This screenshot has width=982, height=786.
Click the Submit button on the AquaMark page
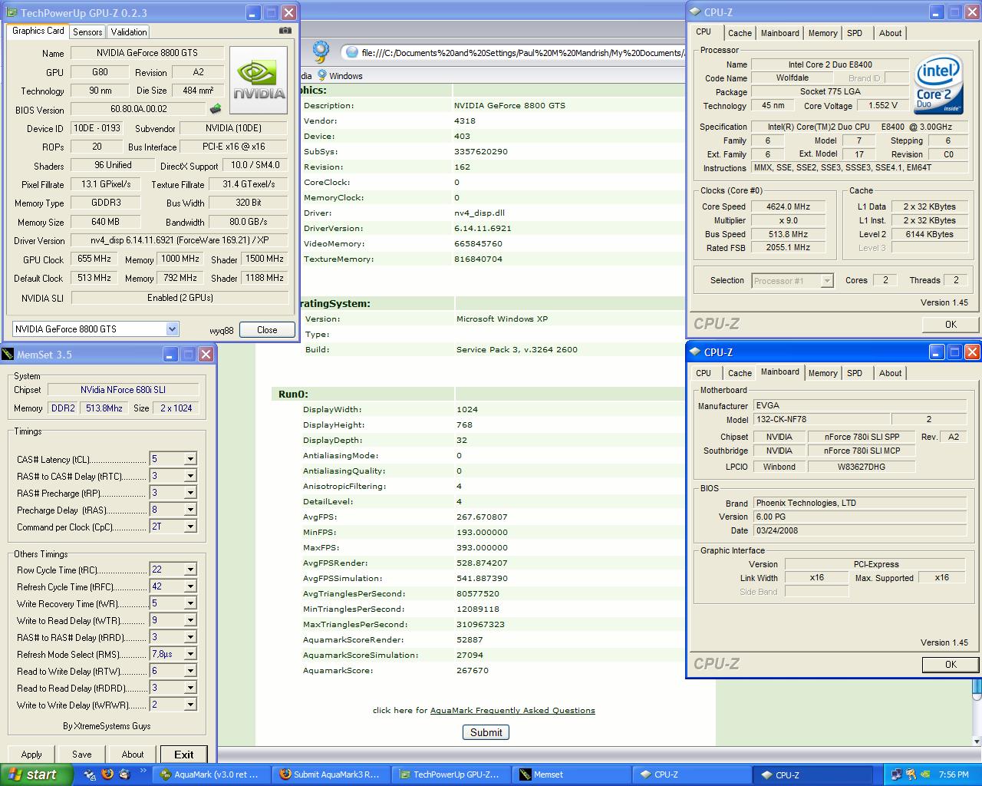(x=486, y=732)
